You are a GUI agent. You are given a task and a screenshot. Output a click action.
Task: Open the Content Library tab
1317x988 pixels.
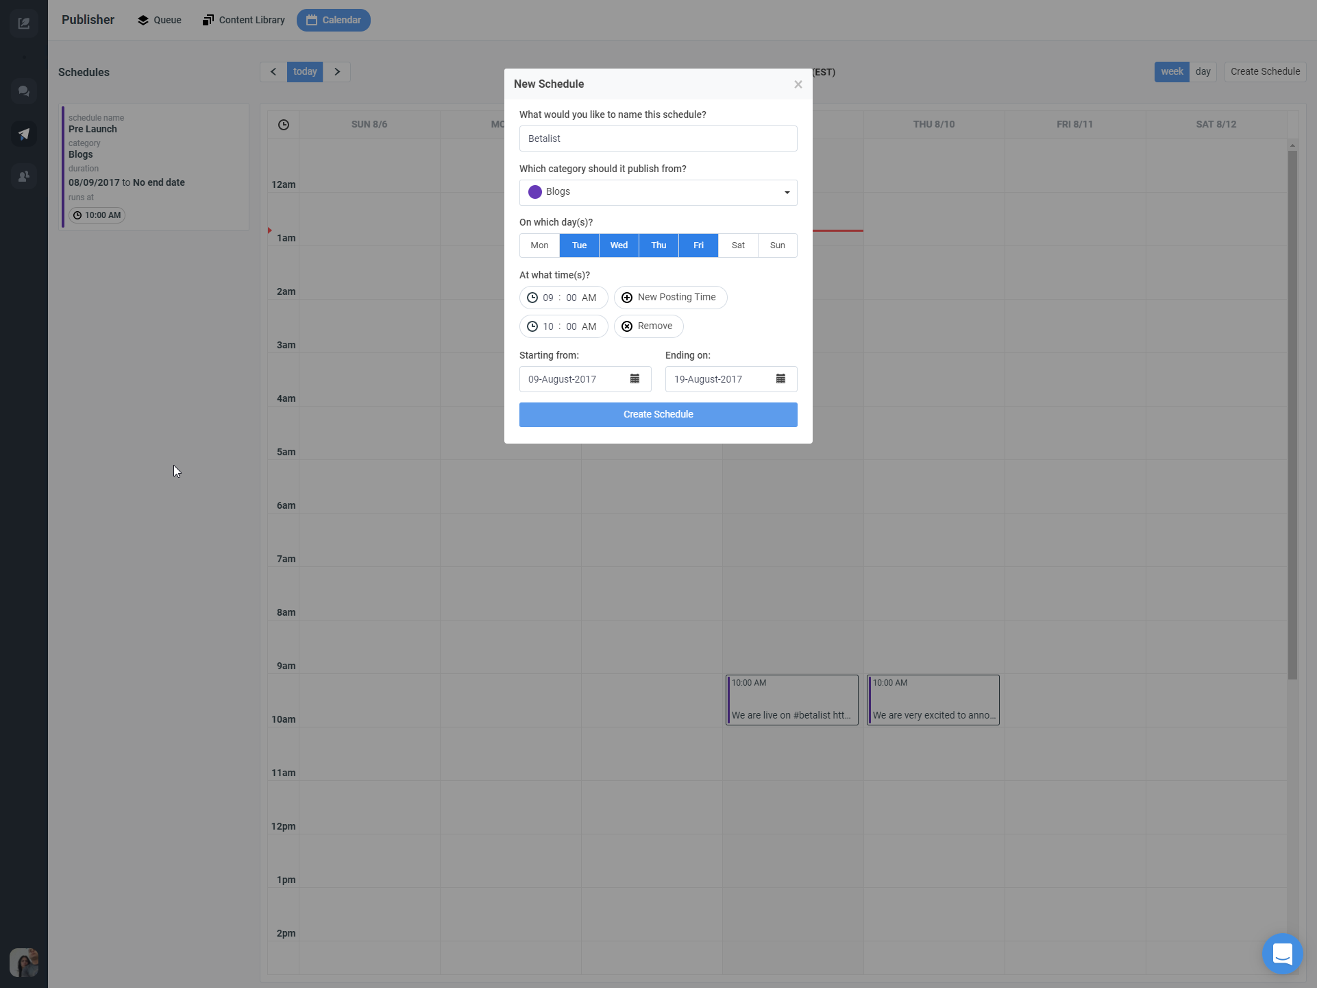click(244, 21)
